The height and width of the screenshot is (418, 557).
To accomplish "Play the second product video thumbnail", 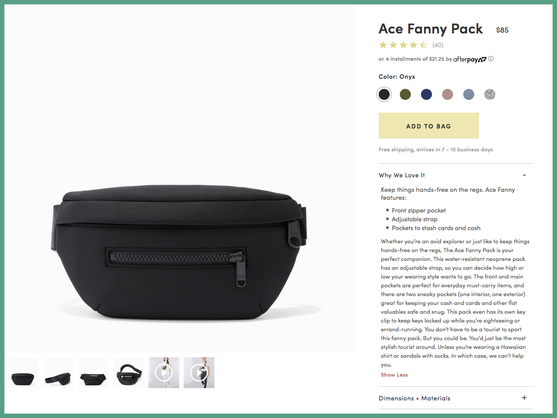I will 199,373.
